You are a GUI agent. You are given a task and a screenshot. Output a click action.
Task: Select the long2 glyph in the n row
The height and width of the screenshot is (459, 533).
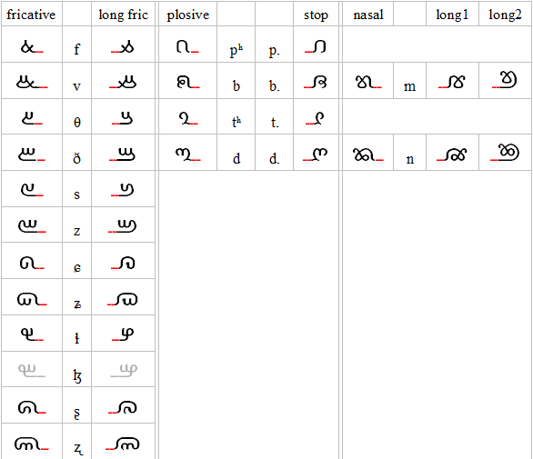[x=505, y=153]
